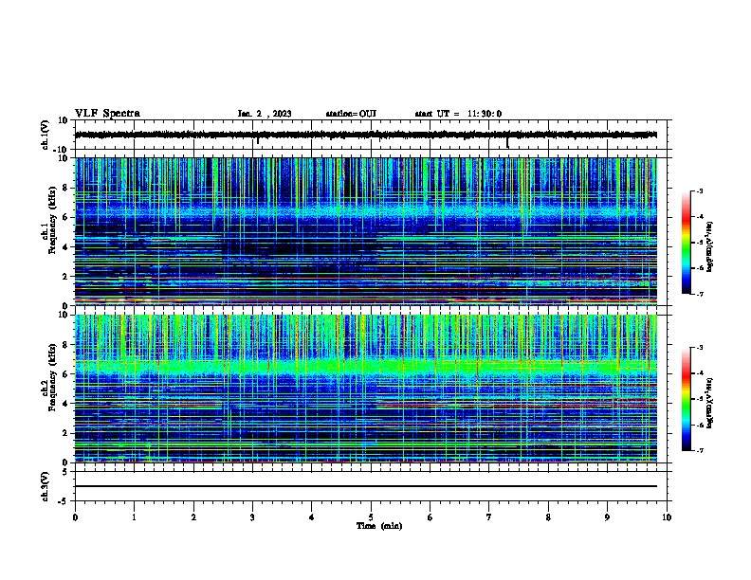Viewport: 751px width, 580px height.
Task: Click the 8 kHz tick label of ch.2 spectrogram
Action: [65, 345]
